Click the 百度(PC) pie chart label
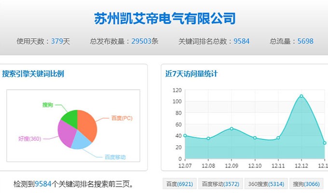The width and height of the screenshot is (328, 193). click(x=122, y=118)
